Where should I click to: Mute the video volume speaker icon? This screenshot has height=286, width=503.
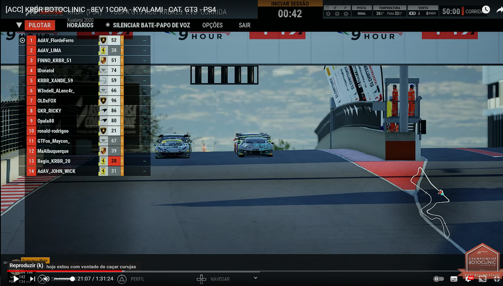(x=46, y=279)
